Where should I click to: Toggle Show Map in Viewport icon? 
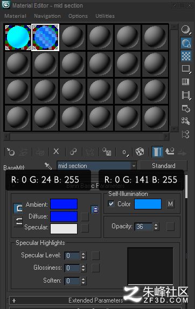[x=140, y=152]
